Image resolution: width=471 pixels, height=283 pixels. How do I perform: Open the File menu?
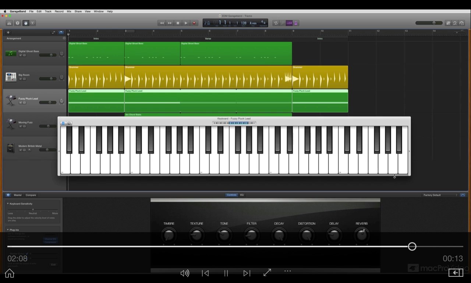point(31,11)
